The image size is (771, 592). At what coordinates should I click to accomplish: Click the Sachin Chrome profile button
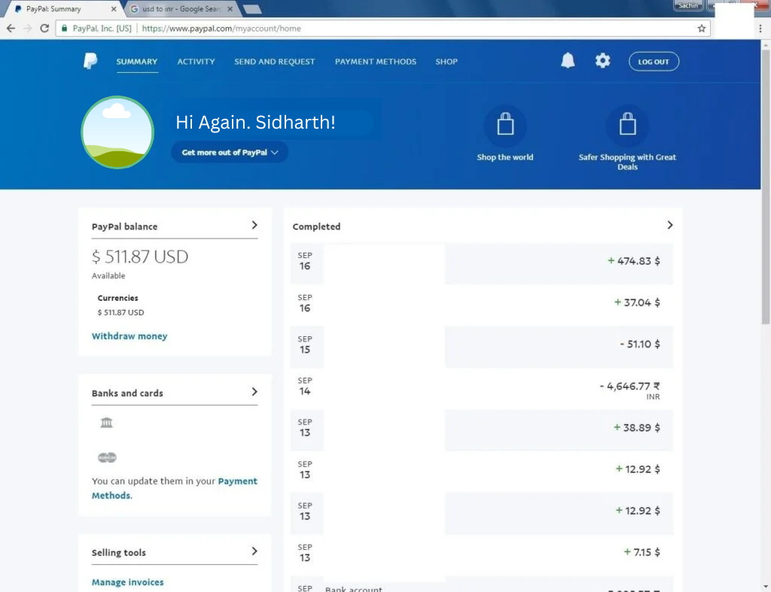[x=688, y=5]
